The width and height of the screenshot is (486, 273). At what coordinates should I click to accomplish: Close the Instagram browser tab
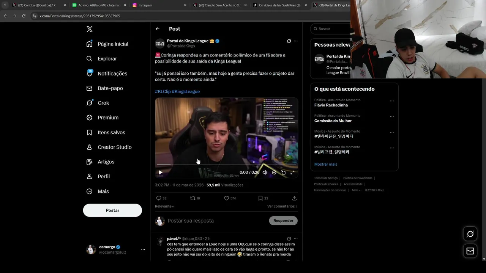pyautogui.click(x=185, y=5)
